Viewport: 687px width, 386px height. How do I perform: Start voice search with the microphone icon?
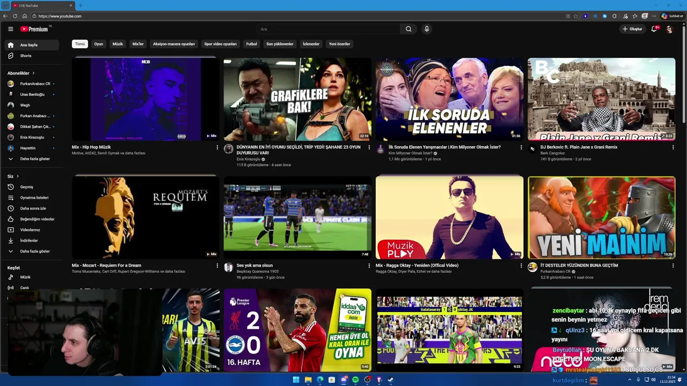(427, 29)
